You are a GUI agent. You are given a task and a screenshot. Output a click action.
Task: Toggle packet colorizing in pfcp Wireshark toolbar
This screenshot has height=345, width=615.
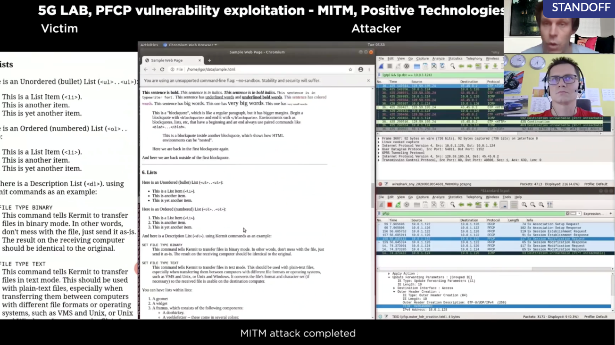tap(514, 205)
